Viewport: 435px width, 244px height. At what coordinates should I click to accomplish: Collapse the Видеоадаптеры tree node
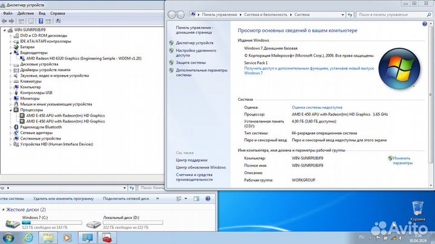point(11,53)
